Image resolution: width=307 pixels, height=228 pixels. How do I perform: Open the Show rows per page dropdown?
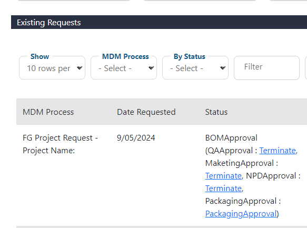pos(52,68)
